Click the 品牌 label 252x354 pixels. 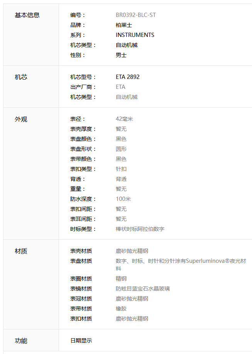[x=77, y=25]
